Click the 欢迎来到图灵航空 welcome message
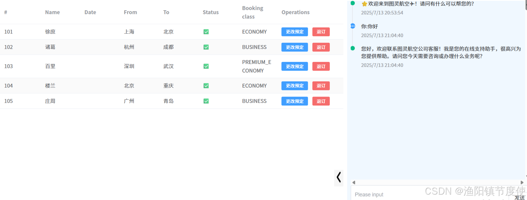This screenshot has width=527, height=200. click(418, 4)
